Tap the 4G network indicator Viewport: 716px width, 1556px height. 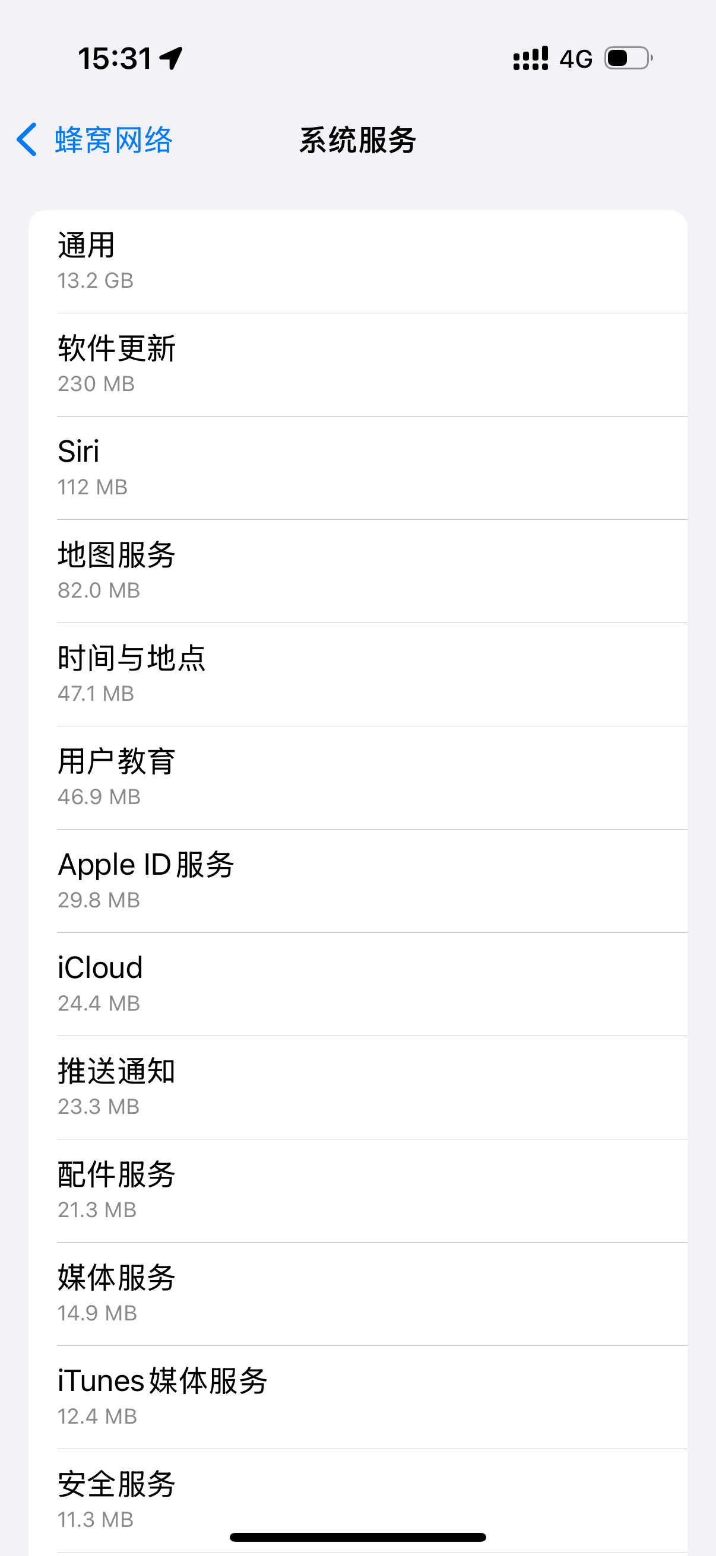pos(575,59)
